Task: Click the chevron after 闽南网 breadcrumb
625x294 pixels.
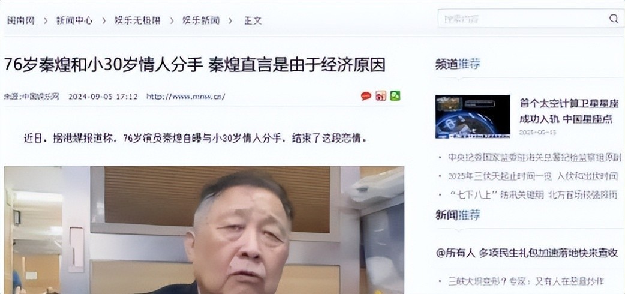Action: (x=46, y=21)
